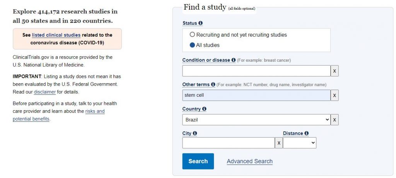Click the info icon next to Other terms
Viewport: 396px width, 178px height.
click(x=213, y=84)
